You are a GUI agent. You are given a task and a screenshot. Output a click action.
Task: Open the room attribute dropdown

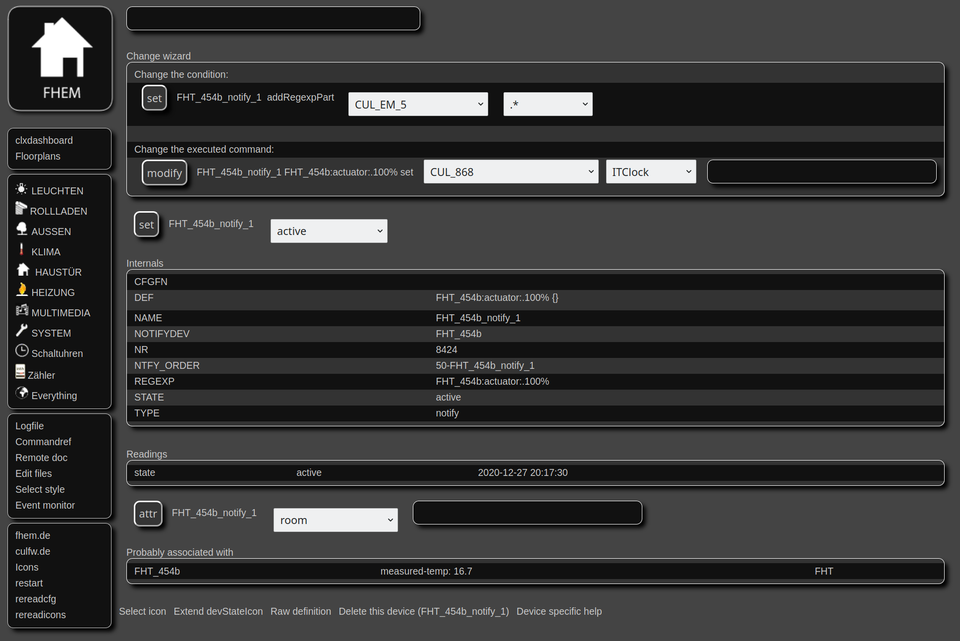(336, 521)
